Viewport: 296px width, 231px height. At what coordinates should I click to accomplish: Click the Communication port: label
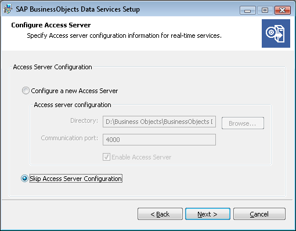tap(70, 138)
